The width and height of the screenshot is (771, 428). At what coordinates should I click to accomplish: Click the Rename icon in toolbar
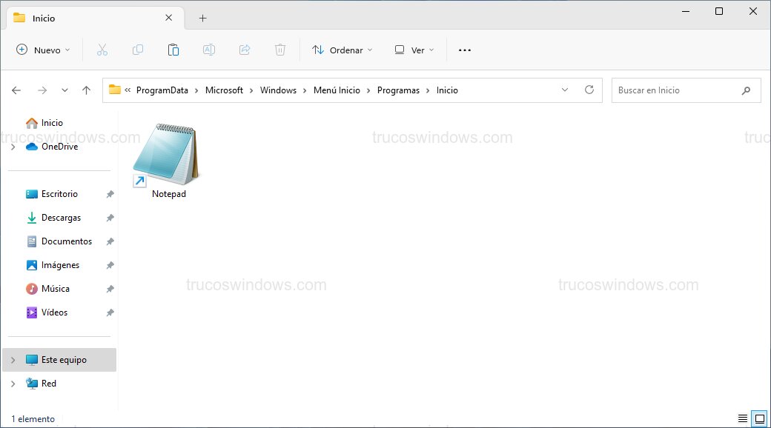(209, 50)
